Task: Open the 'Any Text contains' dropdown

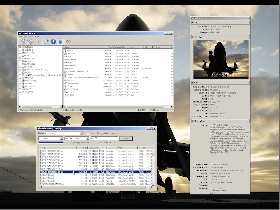Action: (x=88, y=138)
